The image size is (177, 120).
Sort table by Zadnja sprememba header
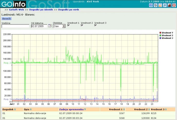(71, 109)
